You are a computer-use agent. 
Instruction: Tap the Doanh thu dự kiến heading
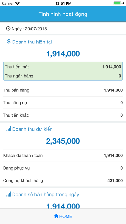[x=32, y=129]
